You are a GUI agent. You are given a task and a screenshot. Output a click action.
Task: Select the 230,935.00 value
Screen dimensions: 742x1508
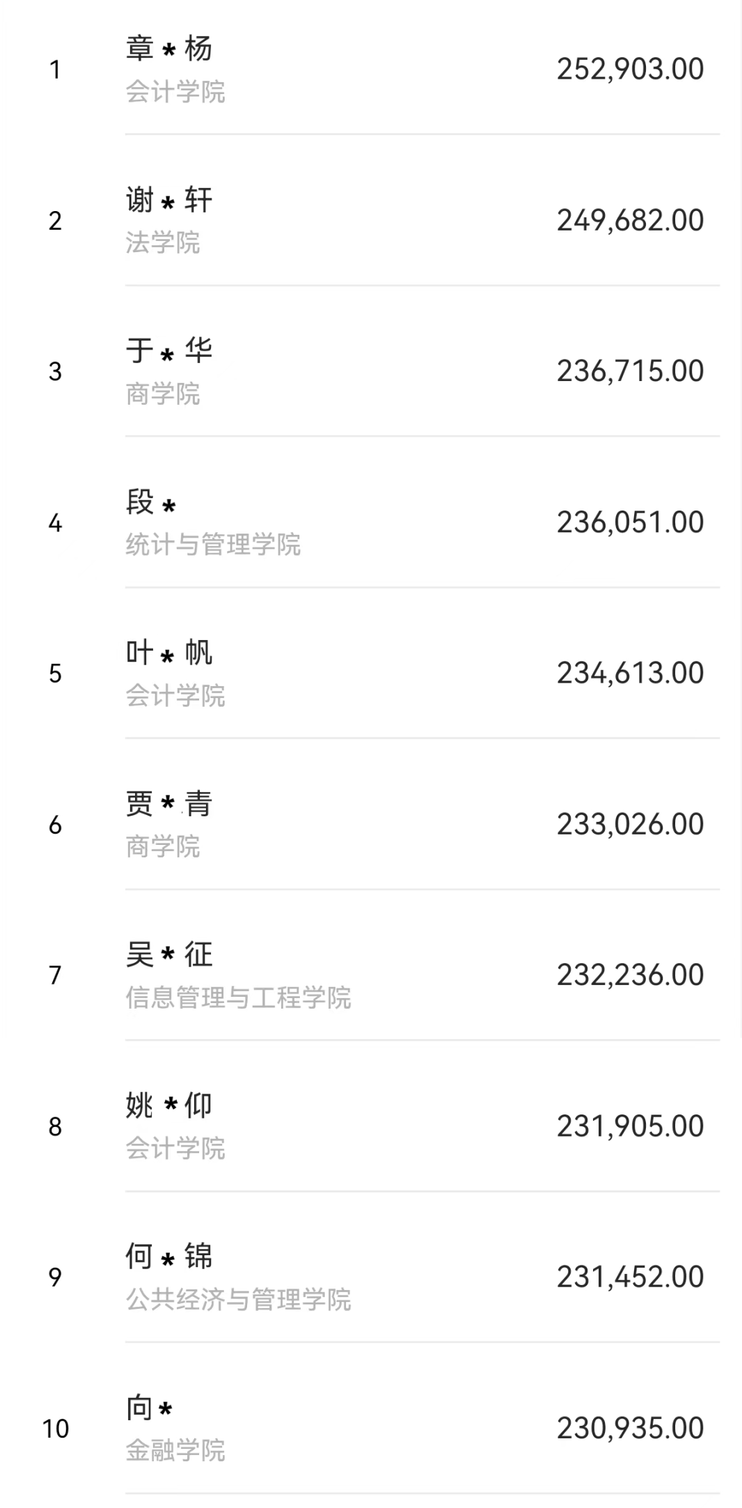630,1428
